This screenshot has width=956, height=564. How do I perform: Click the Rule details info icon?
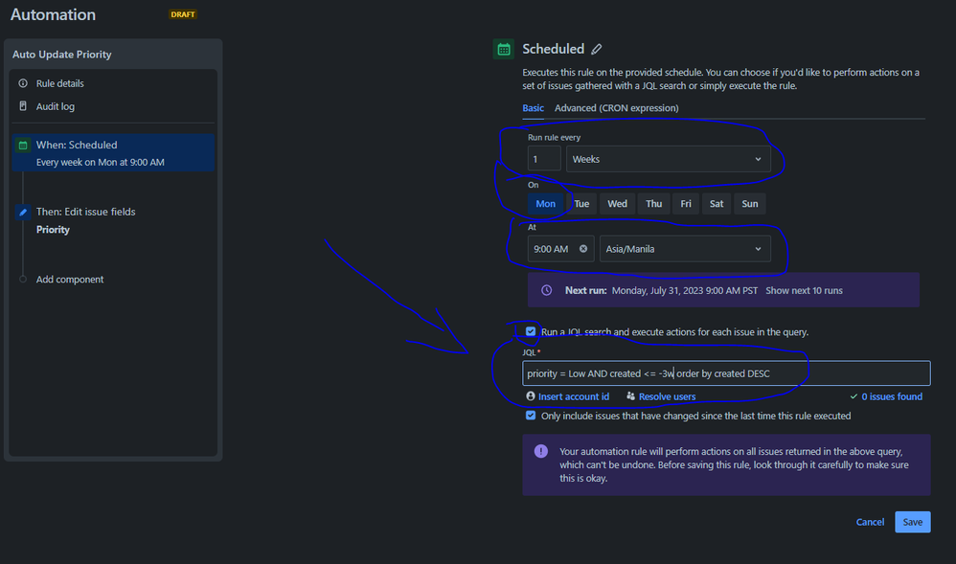(x=23, y=83)
